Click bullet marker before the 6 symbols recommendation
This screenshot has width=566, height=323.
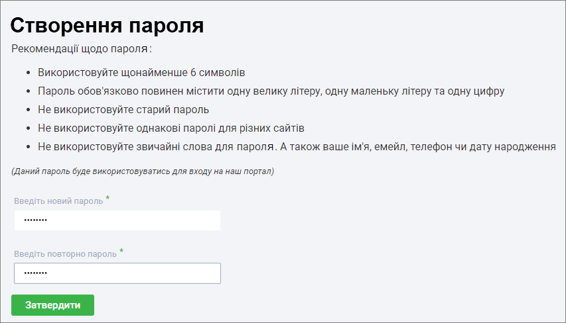pyautogui.click(x=29, y=73)
